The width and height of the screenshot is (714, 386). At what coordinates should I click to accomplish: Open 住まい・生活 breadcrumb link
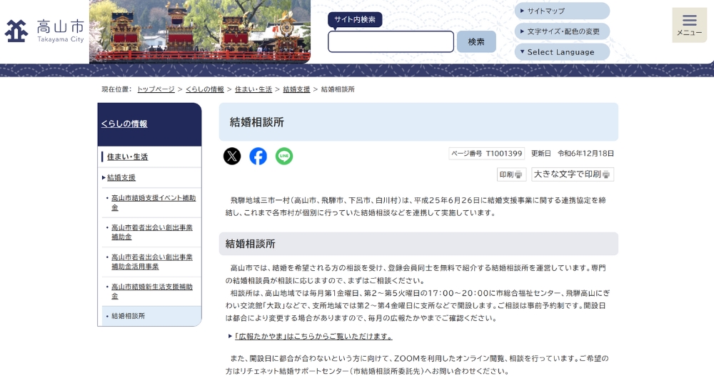[x=253, y=89]
